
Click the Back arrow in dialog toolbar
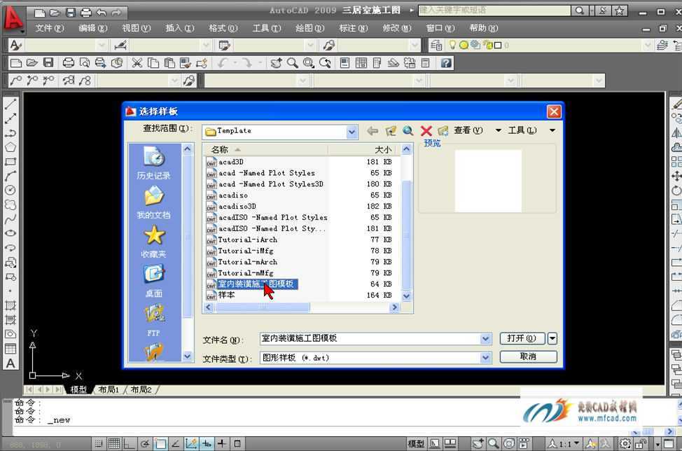click(x=373, y=130)
